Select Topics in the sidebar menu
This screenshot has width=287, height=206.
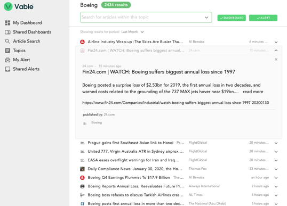[x=19, y=51]
